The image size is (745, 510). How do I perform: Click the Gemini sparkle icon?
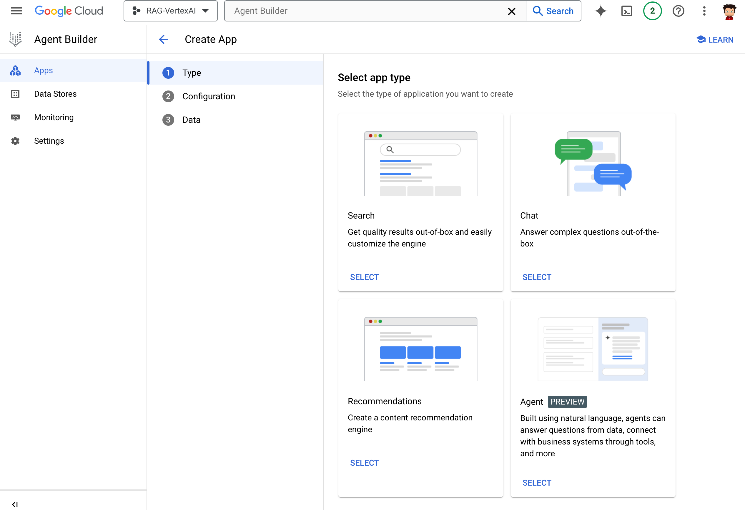pyautogui.click(x=601, y=11)
